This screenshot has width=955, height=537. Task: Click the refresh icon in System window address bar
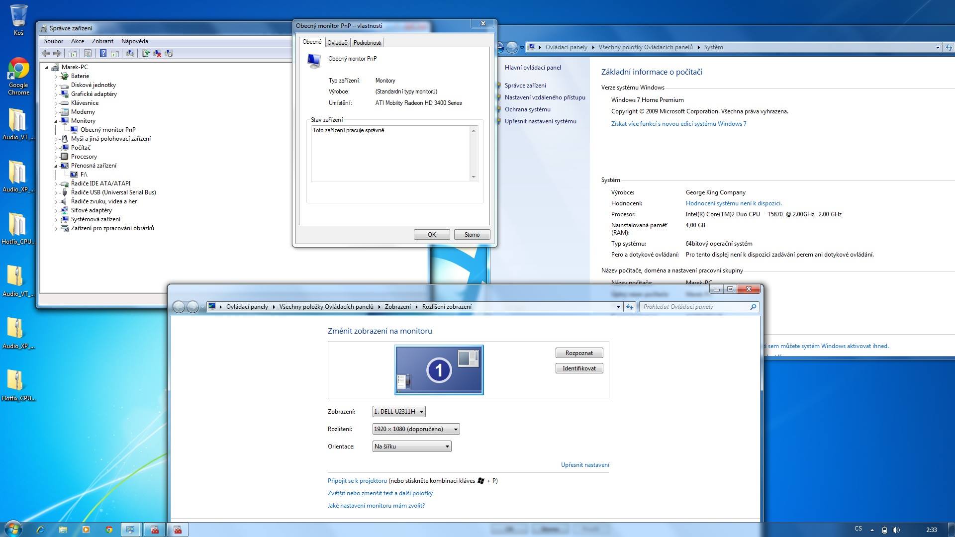[949, 48]
